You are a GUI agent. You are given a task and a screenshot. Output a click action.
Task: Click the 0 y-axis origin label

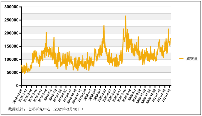pos(17,86)
